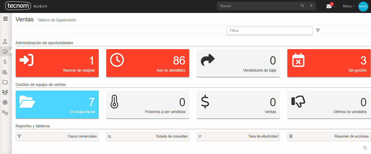Click the share arrow icon on Vendedores de baja
This screenshot has width=371, height=154.
pyautogui.click(x=208, y=60)
